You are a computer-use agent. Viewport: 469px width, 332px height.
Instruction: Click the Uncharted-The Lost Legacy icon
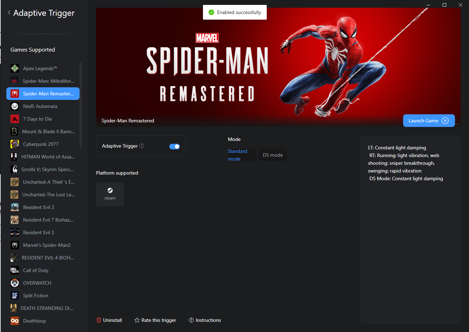14,195
